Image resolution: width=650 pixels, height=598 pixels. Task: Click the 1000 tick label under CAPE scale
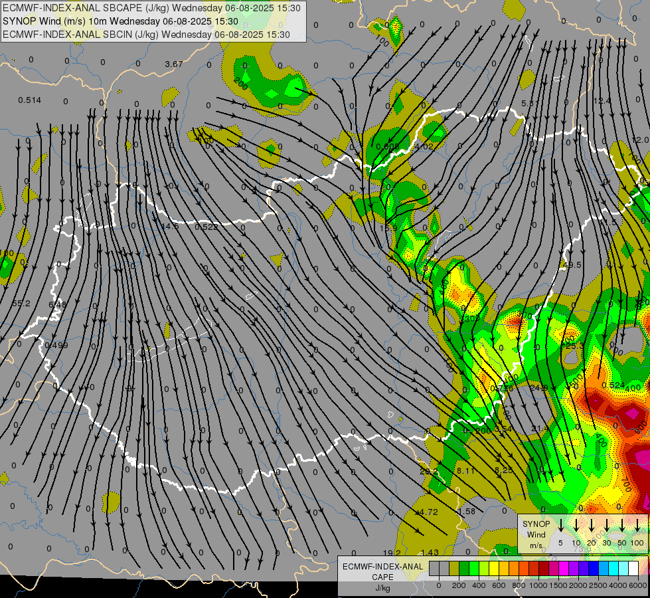coord(538,585)
